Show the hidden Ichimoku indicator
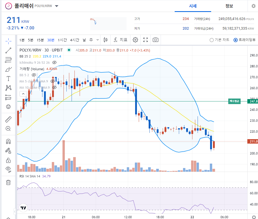This screenshot has height=219, width=258. (54, 62)
